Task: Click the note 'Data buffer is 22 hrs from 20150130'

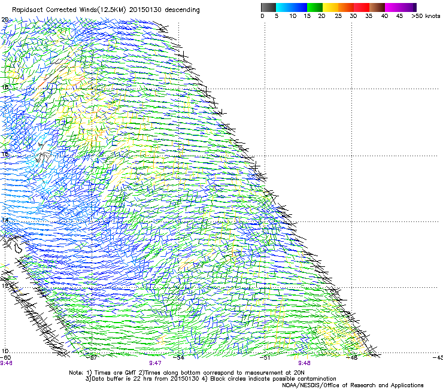Action: pos(146,379)
